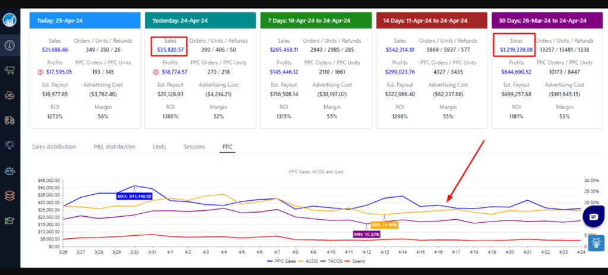Switch to the P&L distribution tab
Screen dimensions: 608x275
pos(114,147)
